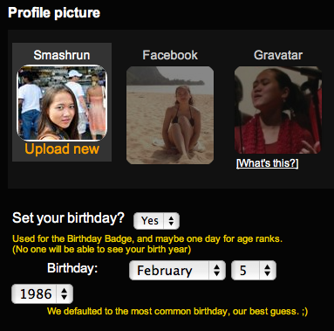This screenshot has height=331, width=334.
Task: Click the arrows on the day selector
Action: click(x=267, y=271)
